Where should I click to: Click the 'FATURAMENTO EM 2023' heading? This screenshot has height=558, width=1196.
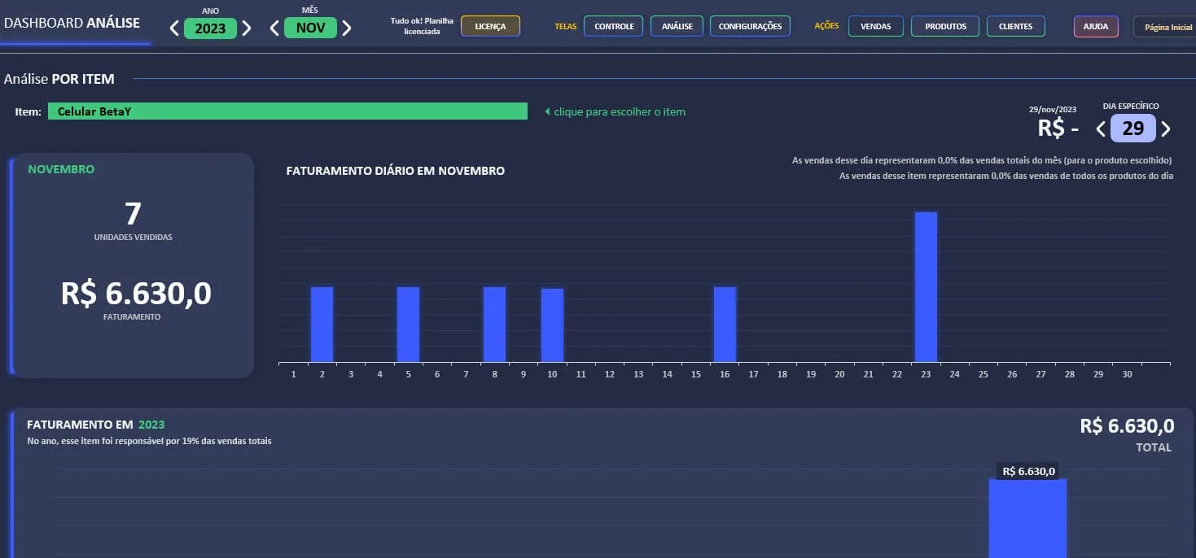tap(96, 425)
